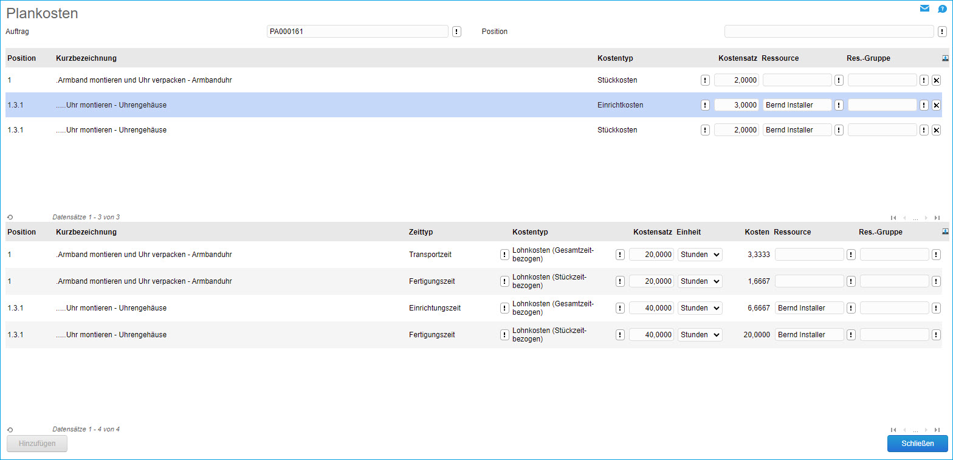Open Einheit dropdown for Transportzeit row

click(700, 255)
